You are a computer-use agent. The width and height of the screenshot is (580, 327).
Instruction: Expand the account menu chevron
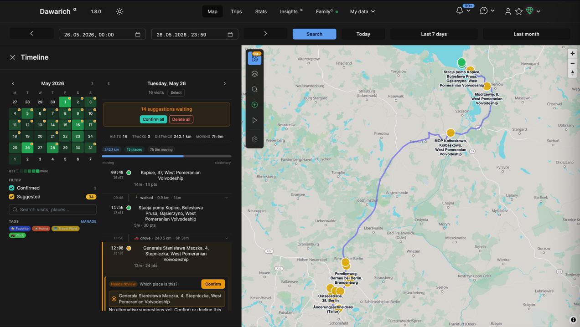click(539, 11)
